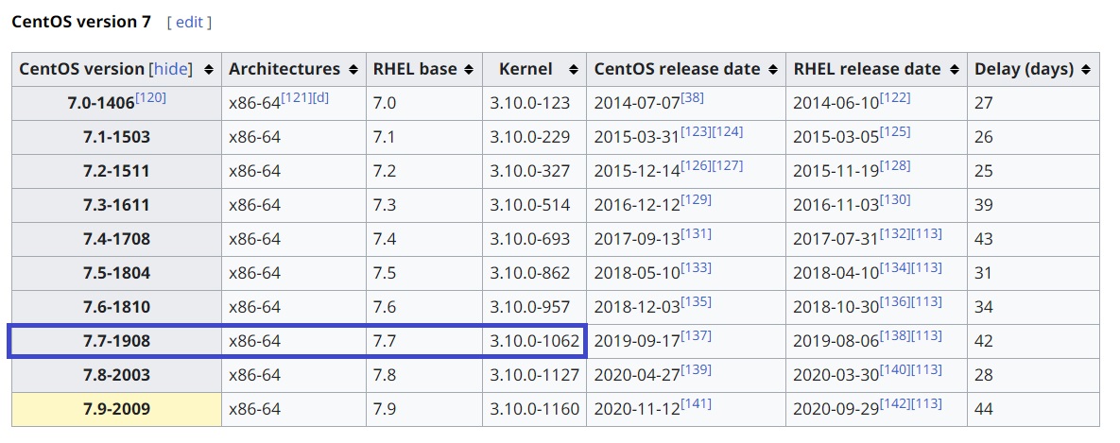Open citation 120 next to 7.0-1406
Viewport: 1120px width, 443px height.
point(150,97)
